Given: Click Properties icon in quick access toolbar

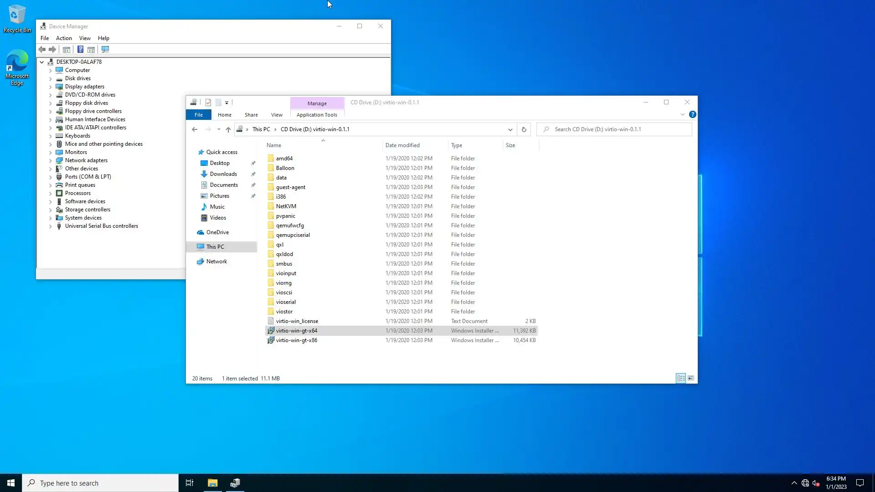Looking at the screenshot, I should click(208, 102).
